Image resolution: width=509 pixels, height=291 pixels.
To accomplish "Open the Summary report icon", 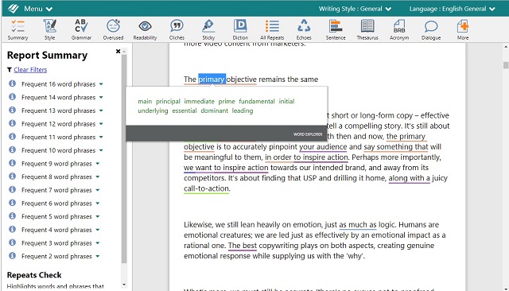I will click(17, 29).
